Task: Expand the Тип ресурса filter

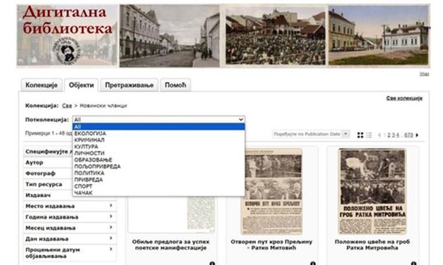Action: (48, 184)
